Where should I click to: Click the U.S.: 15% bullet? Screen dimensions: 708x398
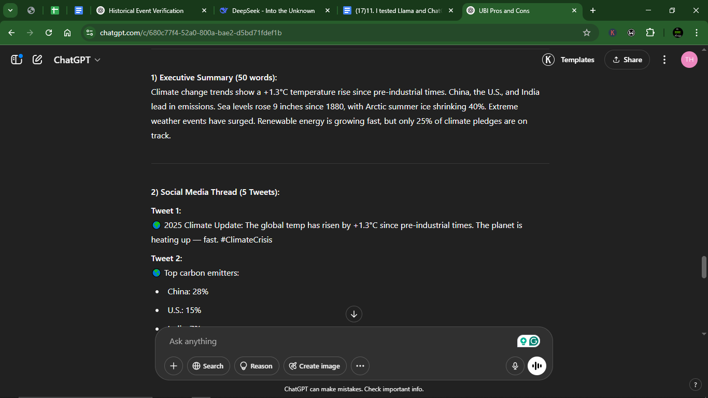click(x=184, y=310)
